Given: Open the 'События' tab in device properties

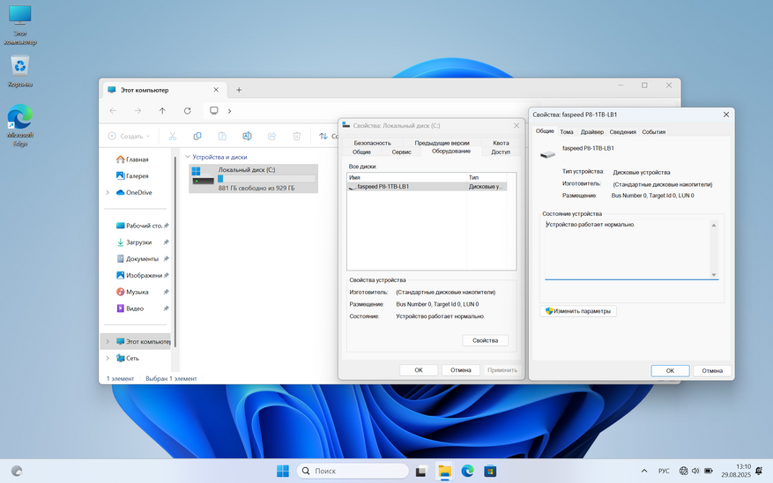Looking at the screenshot, I should 653,131.
